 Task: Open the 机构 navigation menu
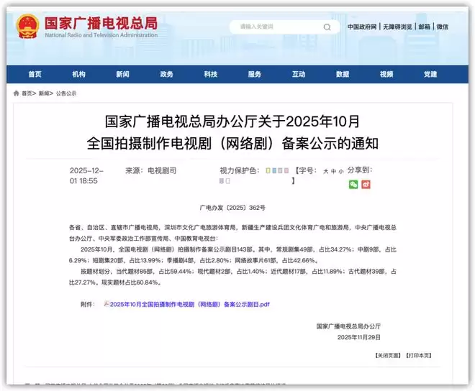click(x=78, y=74)
